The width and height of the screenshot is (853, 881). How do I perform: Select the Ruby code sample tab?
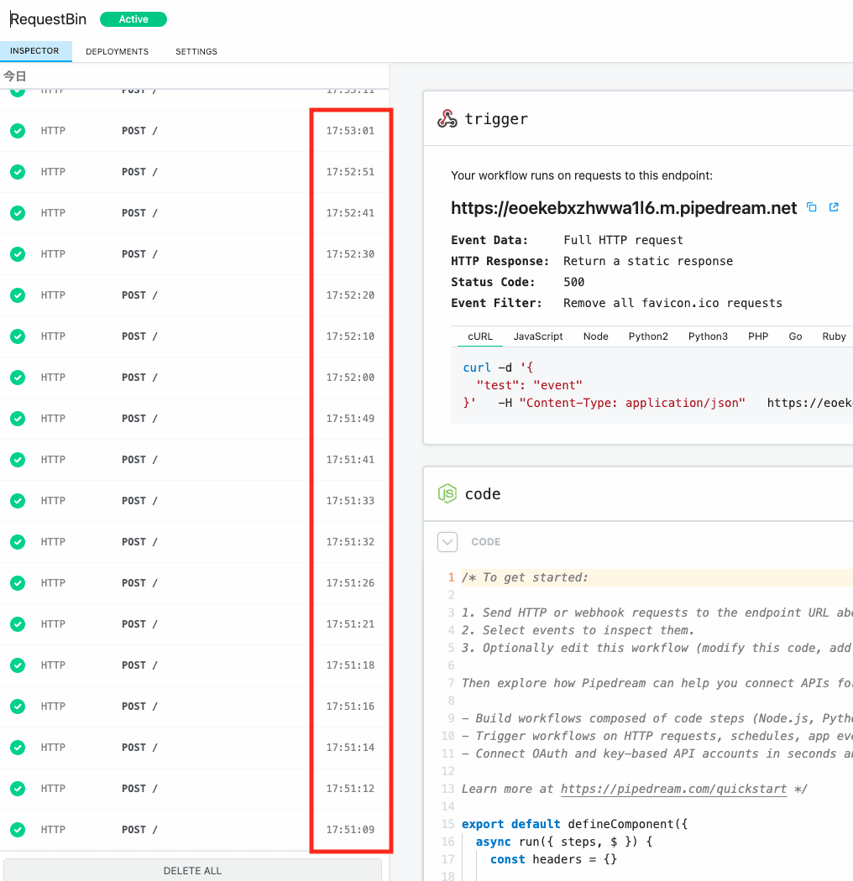(834, 336)
